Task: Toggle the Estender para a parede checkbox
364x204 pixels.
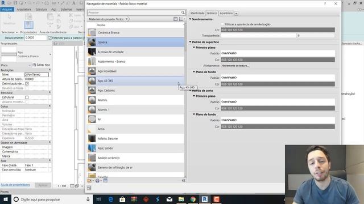Action: pos(50,38)
